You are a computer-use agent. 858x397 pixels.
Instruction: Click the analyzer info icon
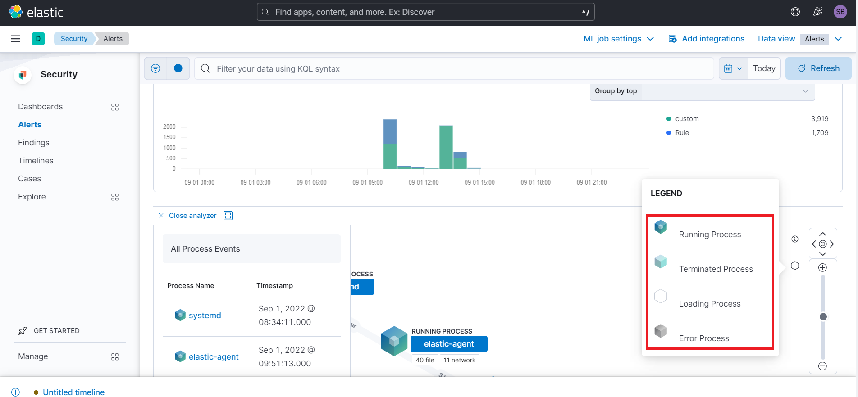[x=795, y=239]
